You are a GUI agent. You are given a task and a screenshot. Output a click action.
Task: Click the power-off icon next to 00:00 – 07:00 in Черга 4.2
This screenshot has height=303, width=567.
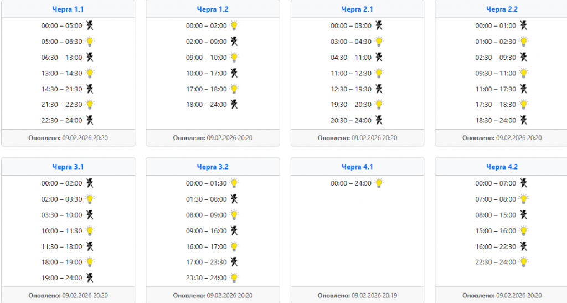pos(524,183)
